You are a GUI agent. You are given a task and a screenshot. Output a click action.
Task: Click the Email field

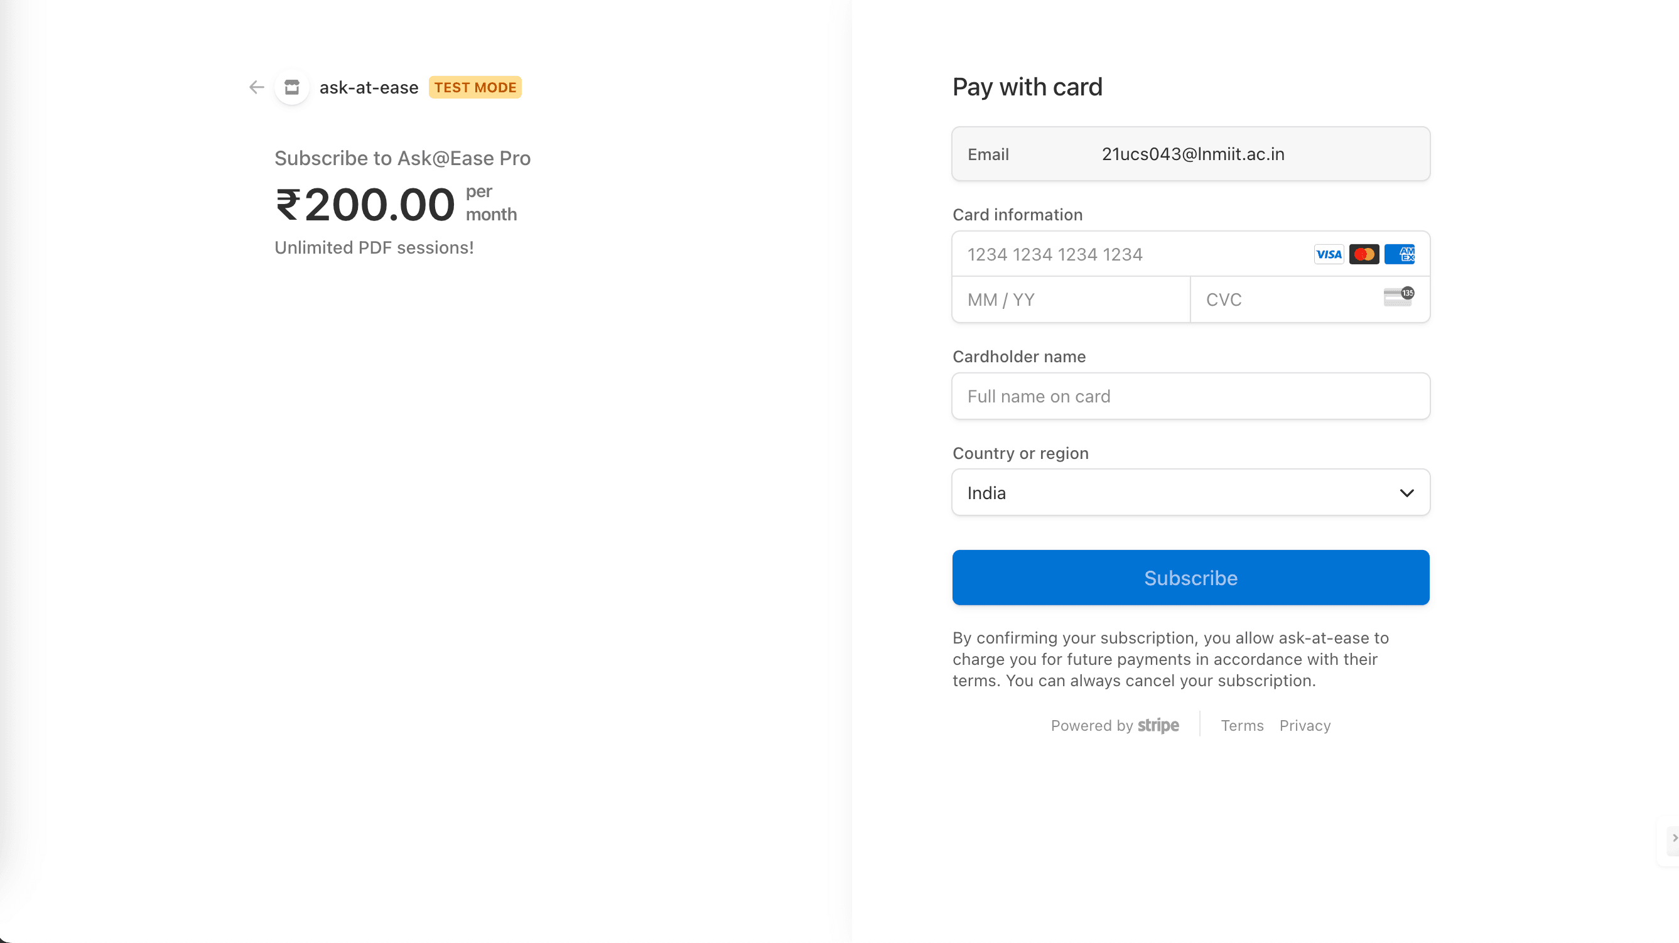(1191, 154)
